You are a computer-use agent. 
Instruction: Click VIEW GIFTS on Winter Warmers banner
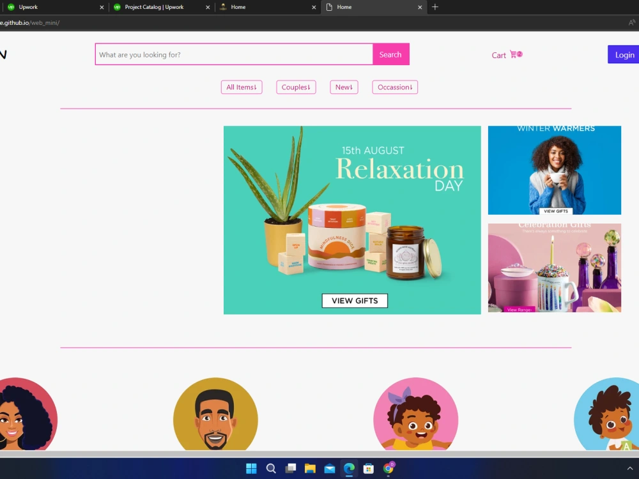[556, 211]
